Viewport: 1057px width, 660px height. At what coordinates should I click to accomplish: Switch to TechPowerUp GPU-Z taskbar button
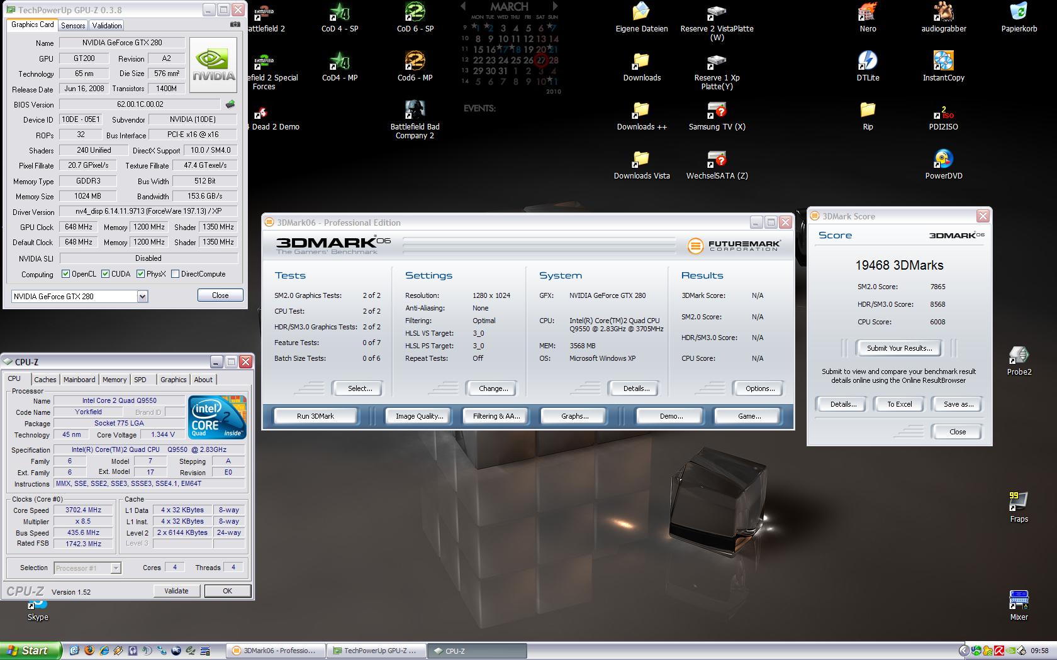point(377,651)
